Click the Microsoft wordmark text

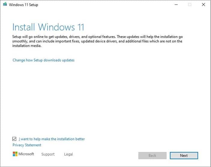click(x=26, y=154)
